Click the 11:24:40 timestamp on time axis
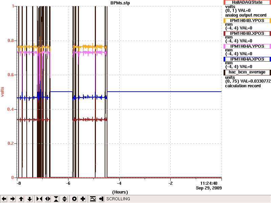Viewport: 271px width, 203px height. pos(209,183)
